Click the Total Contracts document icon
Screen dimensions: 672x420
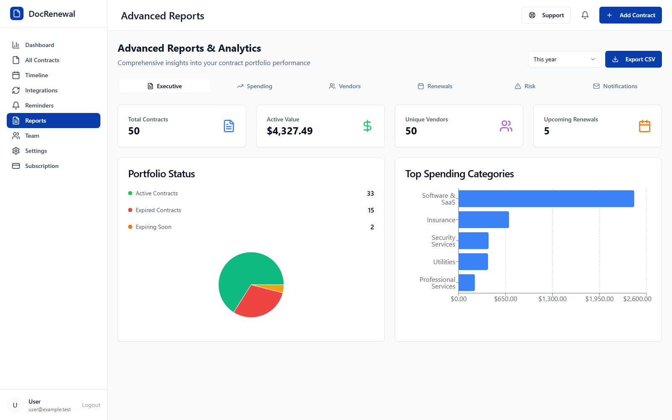pos(229,126)
